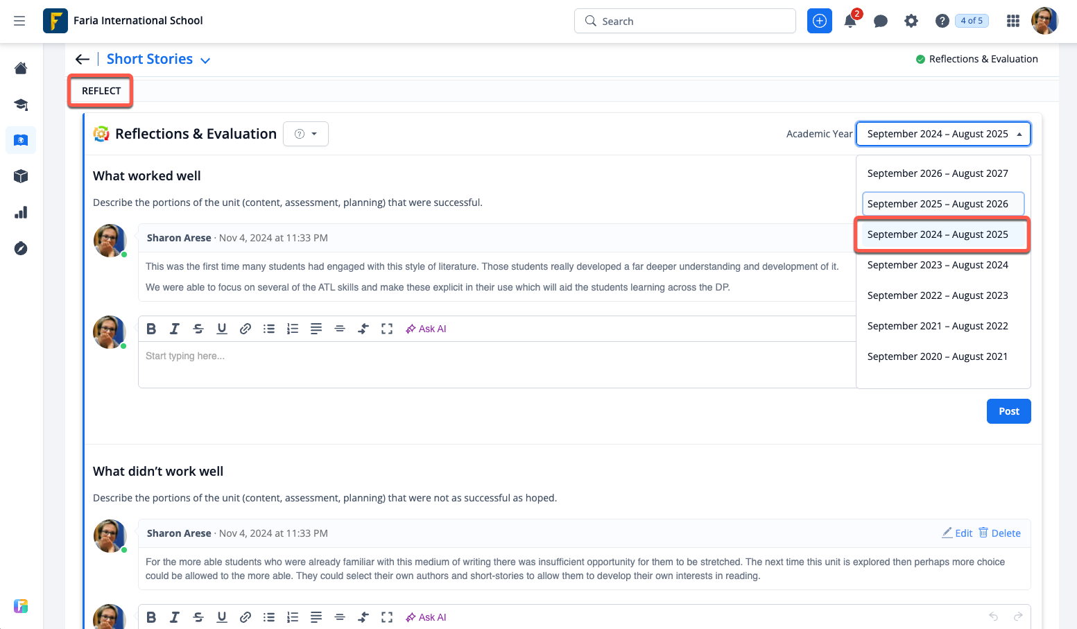Image resolution: width=1077 pixels, height=629 pixels.
Task: Apply strikethrough in the first editor toolbar
Action: tap(198, 329)
